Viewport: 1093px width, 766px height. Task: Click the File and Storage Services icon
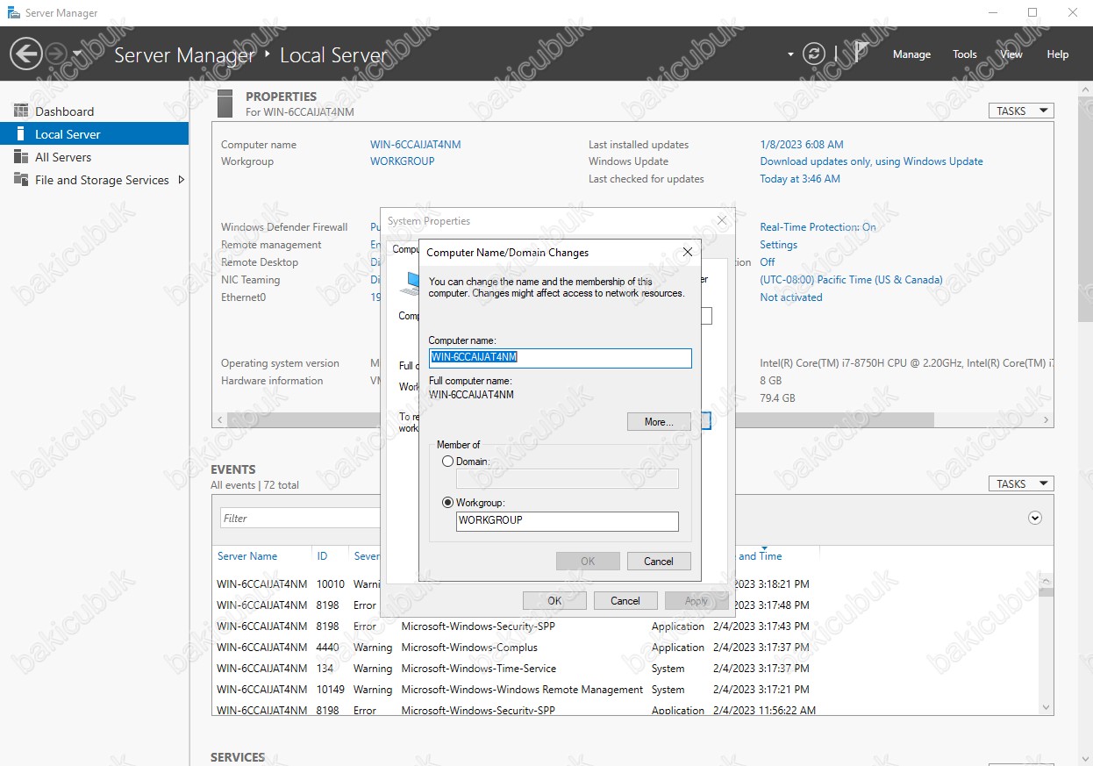click(21, 180)
